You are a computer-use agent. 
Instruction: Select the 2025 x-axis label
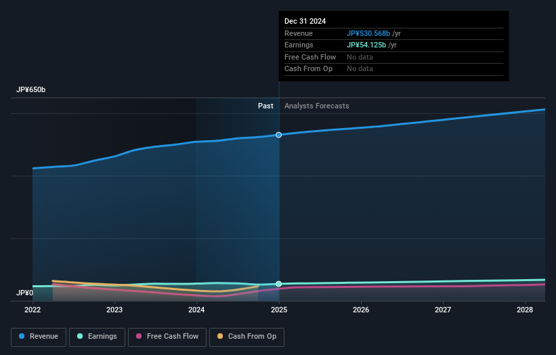pyautogui.click(x=279, y=310)
